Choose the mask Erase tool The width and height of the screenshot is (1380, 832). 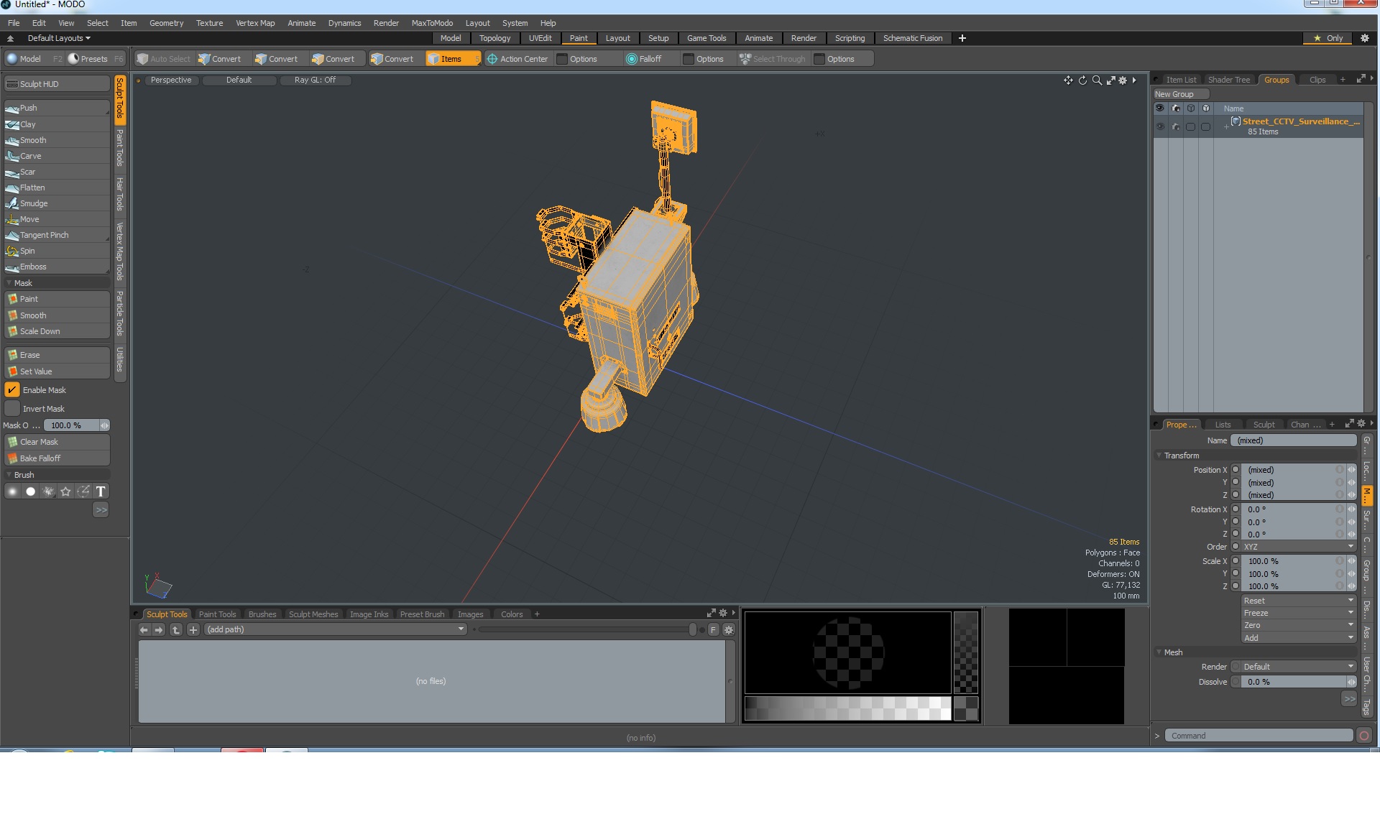point(57,355)
